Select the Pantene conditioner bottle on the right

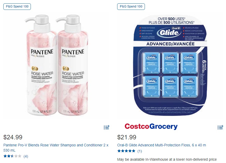click(72, 65)
